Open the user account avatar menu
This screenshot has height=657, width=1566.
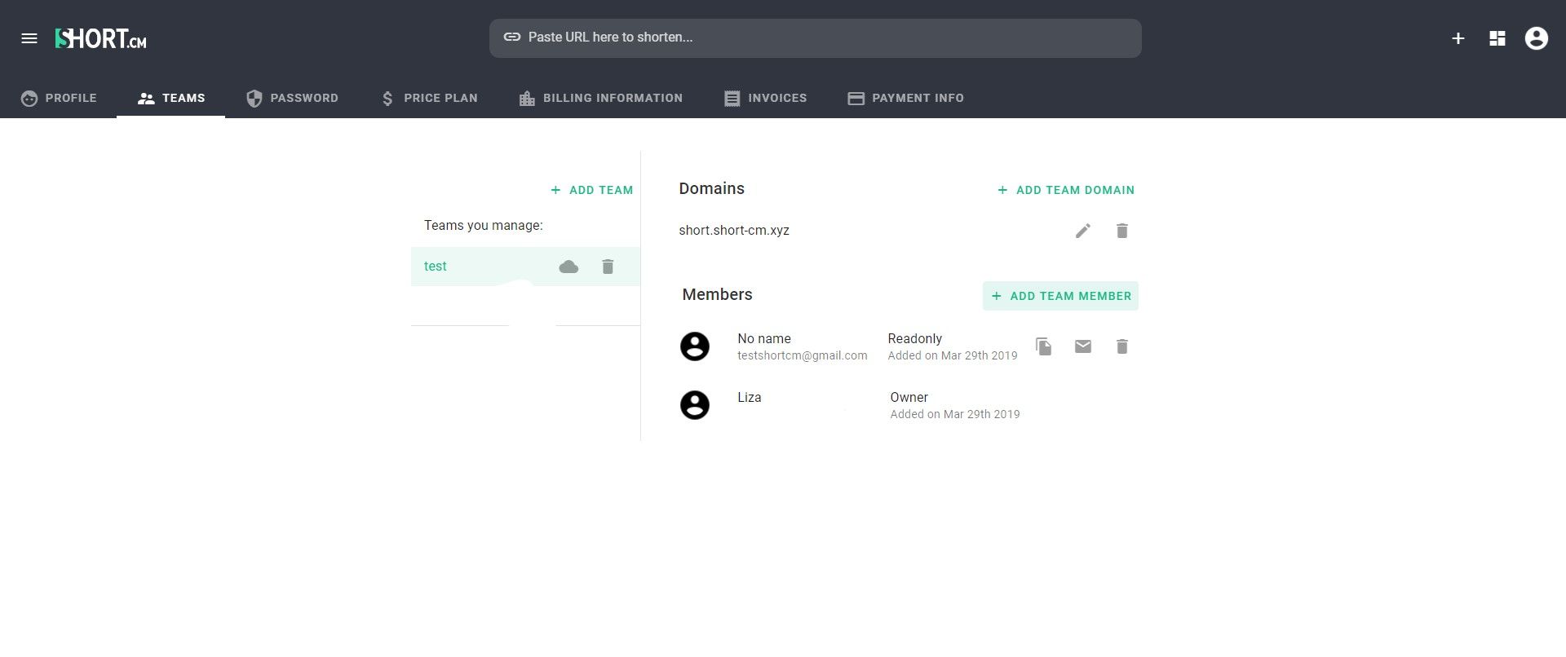pyautogui.click(x=1537, y=38)
